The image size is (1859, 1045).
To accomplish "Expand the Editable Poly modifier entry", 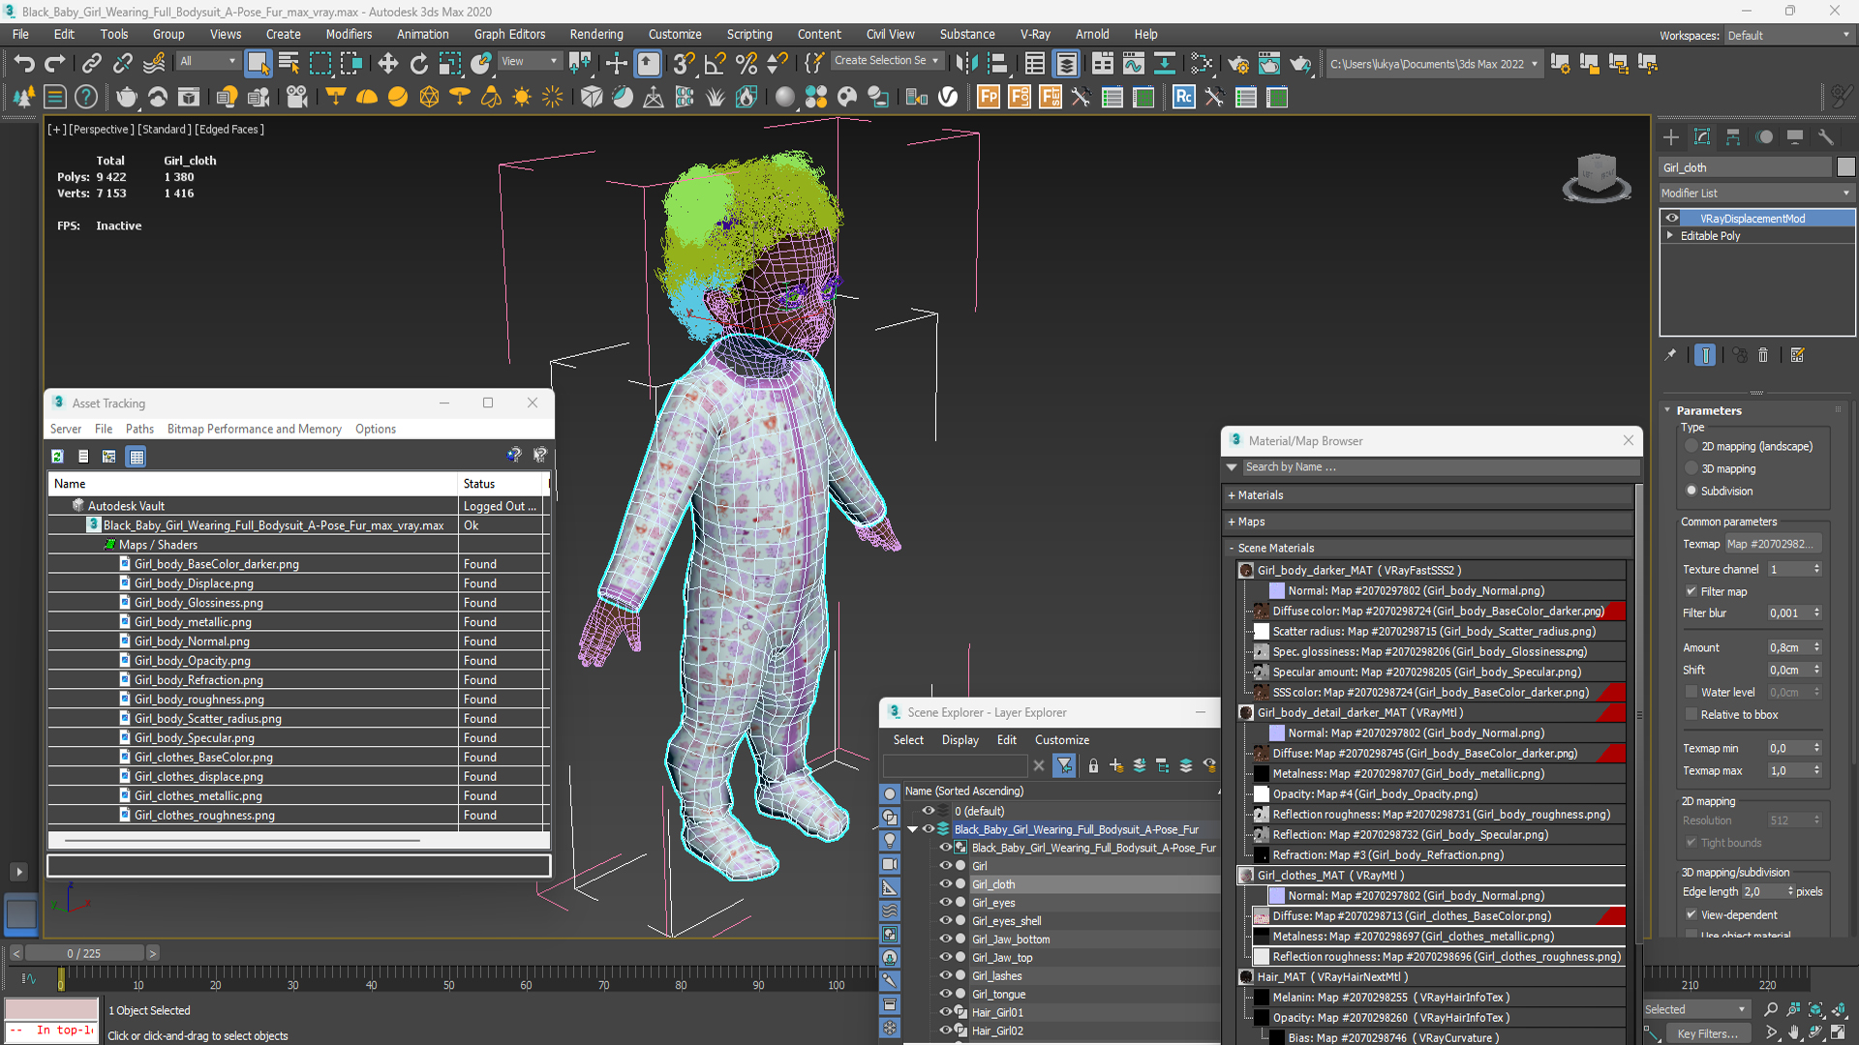I will click(1669, 235).
